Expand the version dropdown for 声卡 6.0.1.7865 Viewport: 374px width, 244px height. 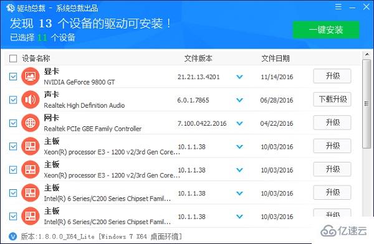[239, 100]
